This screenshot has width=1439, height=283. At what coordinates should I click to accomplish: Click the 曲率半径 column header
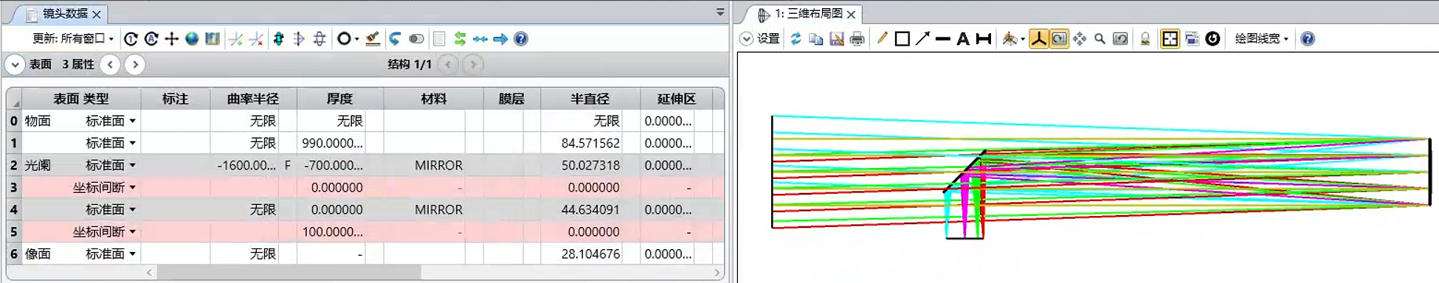tap(253, 99)
